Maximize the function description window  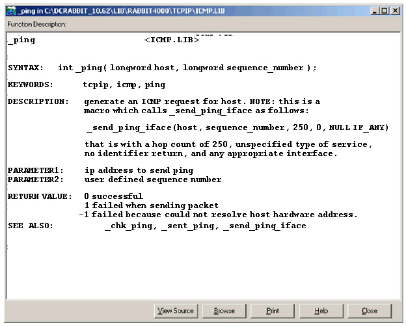tap(385, 11)
